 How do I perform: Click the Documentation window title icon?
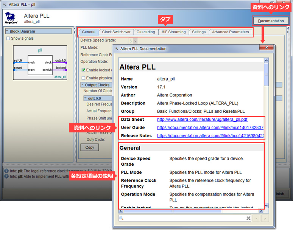pos(117,49)
